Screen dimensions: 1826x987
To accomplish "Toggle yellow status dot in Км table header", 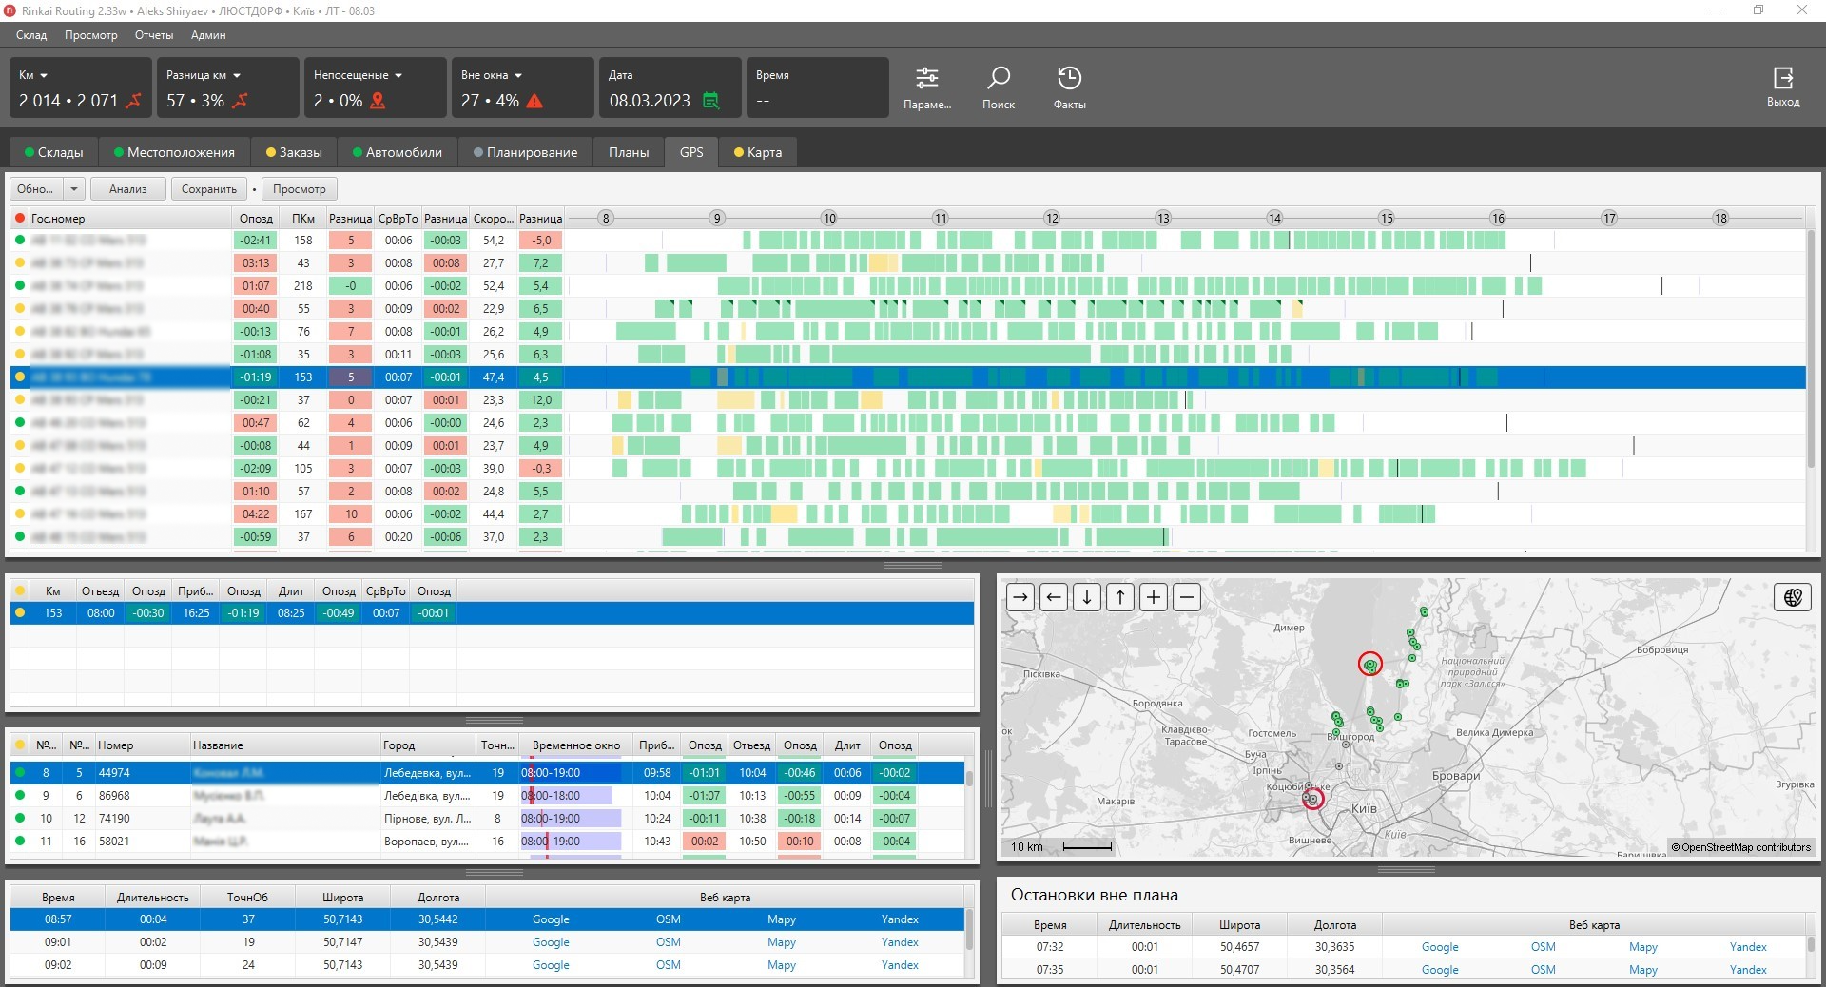I will (20, 591).
